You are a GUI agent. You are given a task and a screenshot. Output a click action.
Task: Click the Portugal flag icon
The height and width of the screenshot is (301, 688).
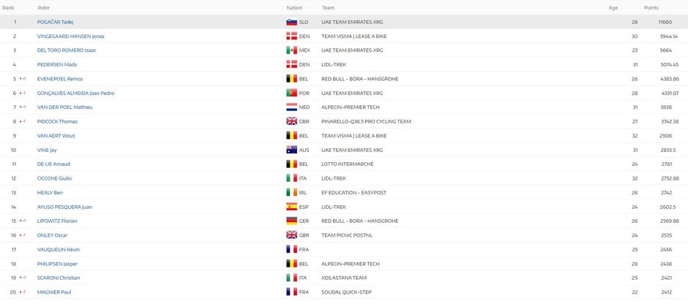291,93
